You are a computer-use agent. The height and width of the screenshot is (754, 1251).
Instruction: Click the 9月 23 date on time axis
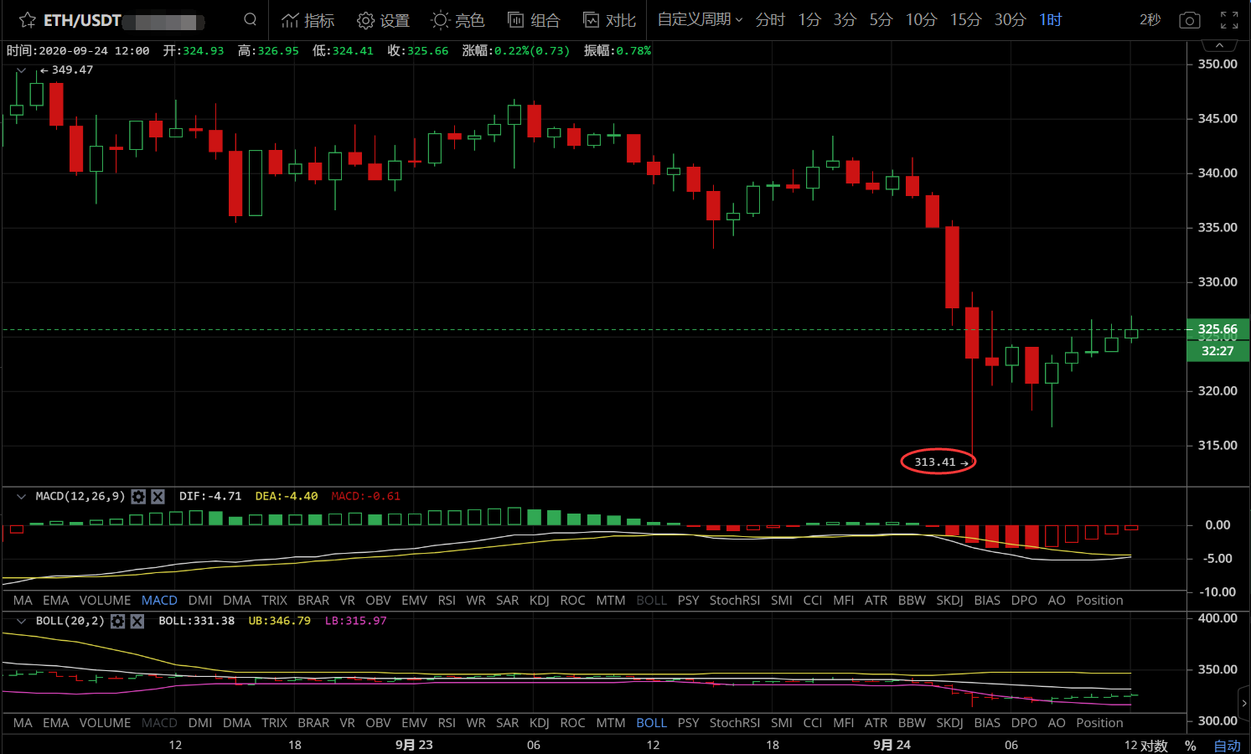click(414, 745)
